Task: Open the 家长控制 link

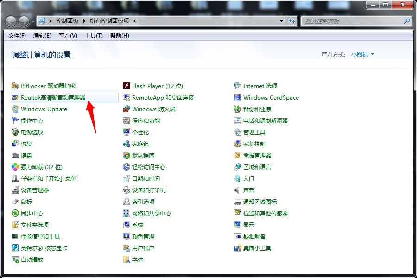Action: (x=254, y=144)
